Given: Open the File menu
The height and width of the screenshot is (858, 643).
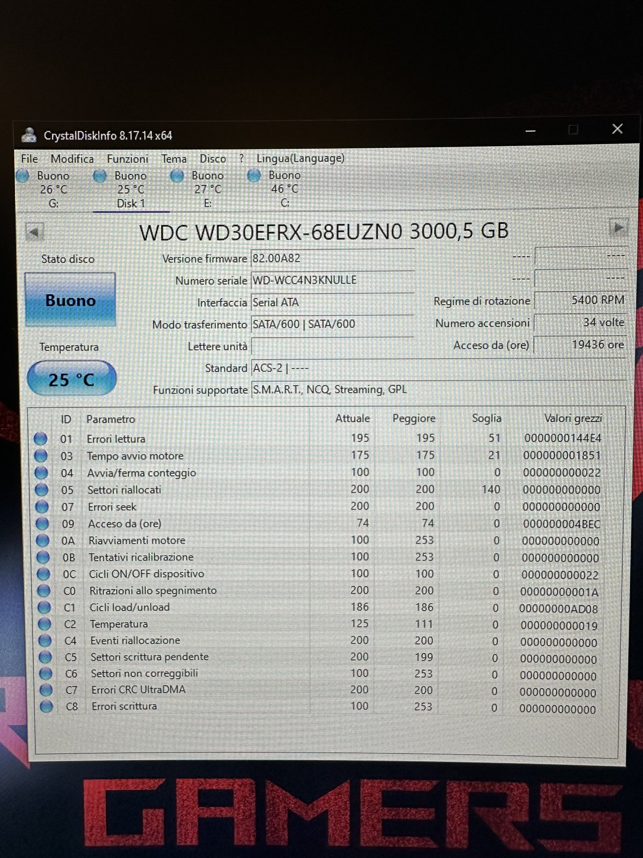Looking at the screenshot, I should (29, 159).
